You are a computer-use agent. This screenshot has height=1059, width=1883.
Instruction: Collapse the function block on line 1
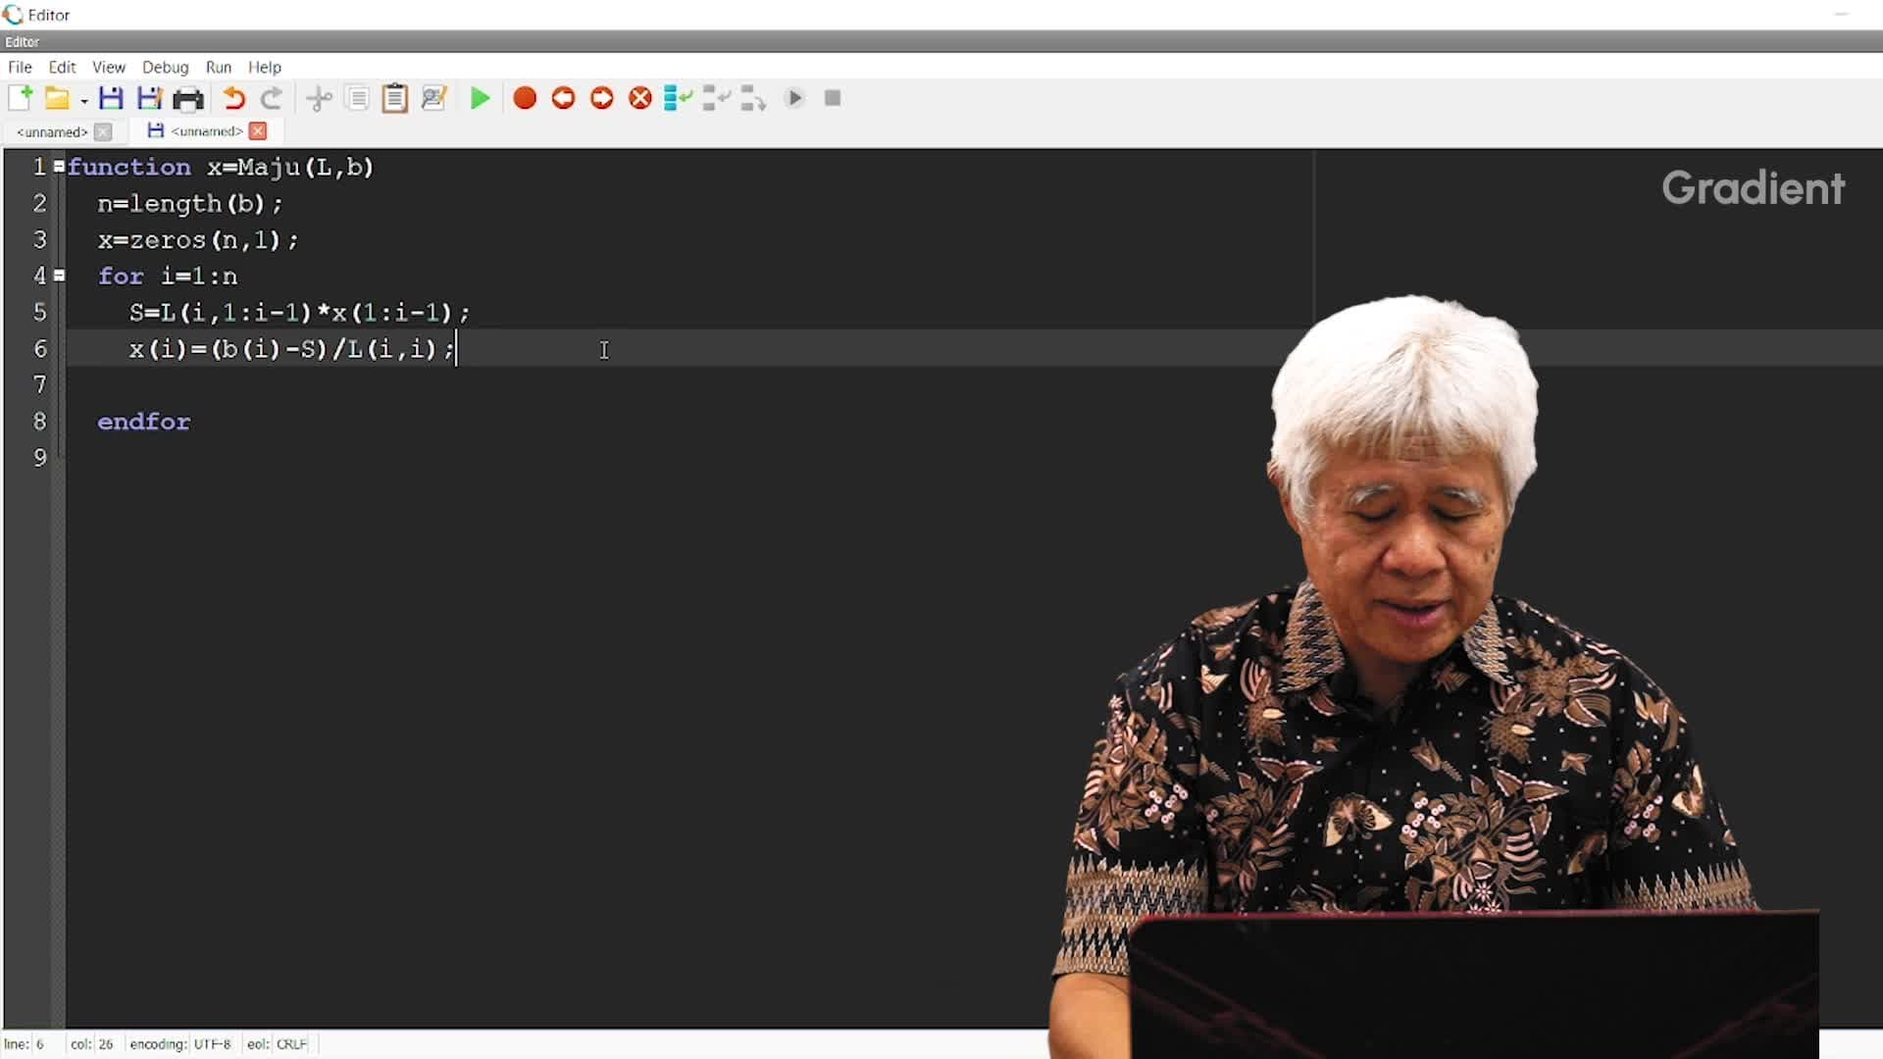(58, 167)
